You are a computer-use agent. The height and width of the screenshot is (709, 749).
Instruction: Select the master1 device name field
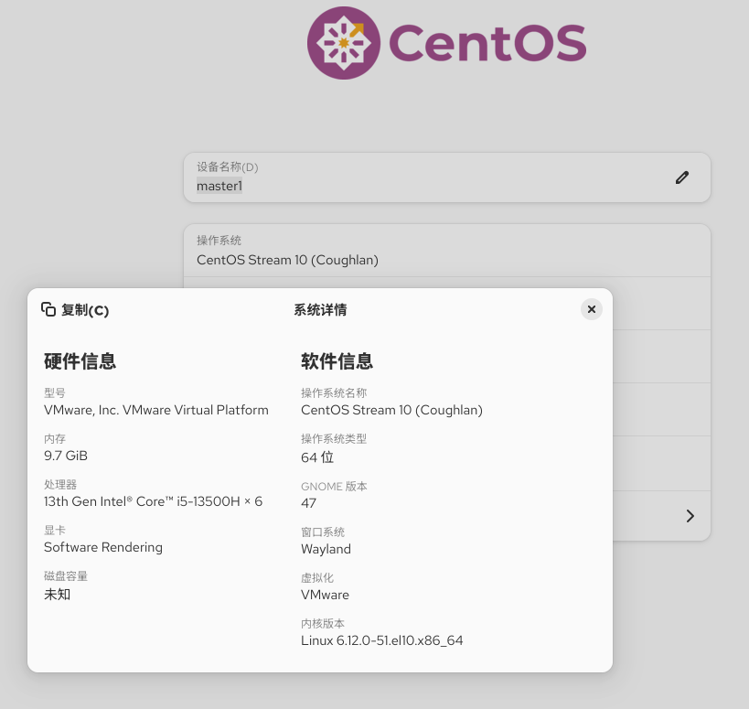point(447,177)
